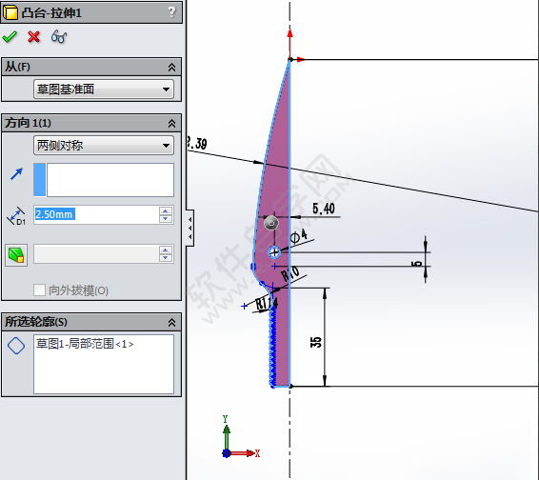Click the 5 vertical dimension text
The height and width of the screenshot is (480, 539).
416,264
